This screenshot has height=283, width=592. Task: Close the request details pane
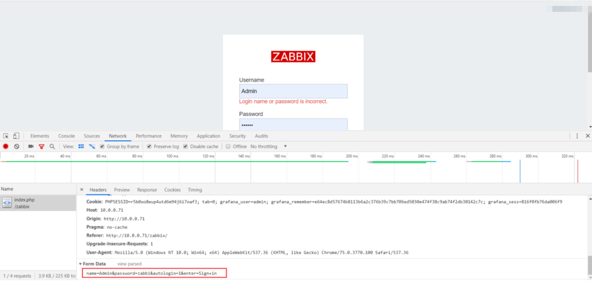pyautogui.click(x=82, y=190)
